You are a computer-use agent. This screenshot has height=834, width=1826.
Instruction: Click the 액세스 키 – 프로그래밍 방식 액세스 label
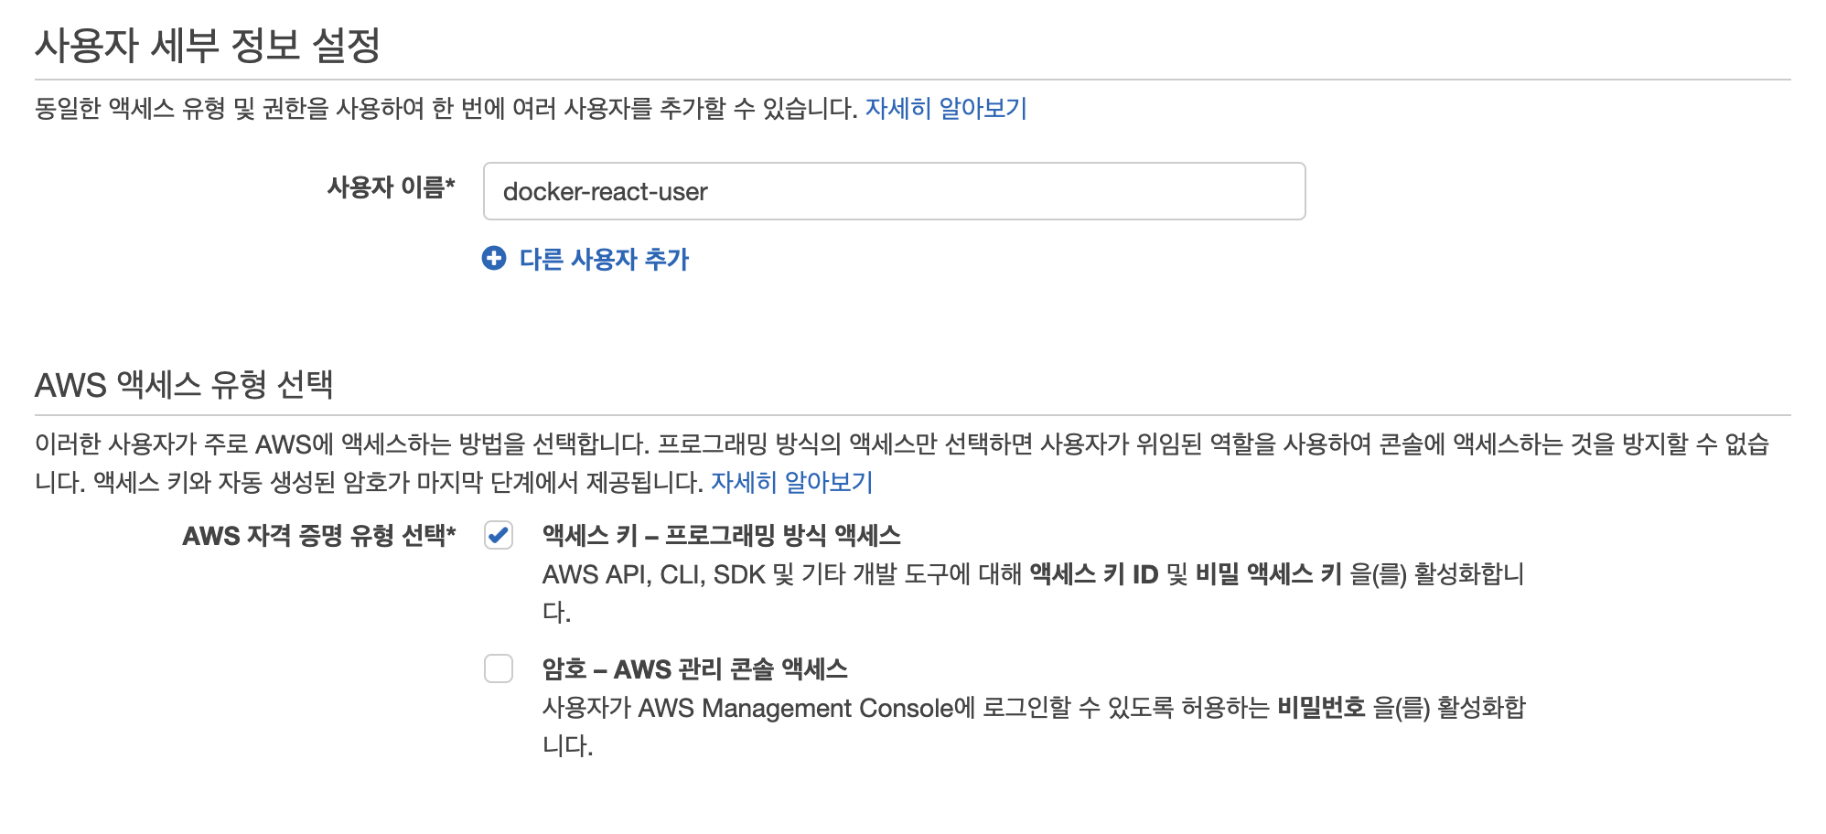tap(721, 535)
